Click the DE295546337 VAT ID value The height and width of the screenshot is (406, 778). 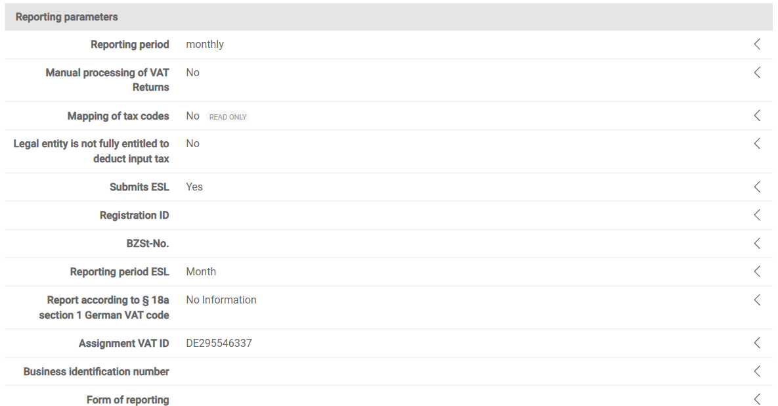(x=219, y=343)
